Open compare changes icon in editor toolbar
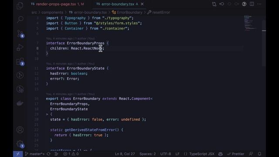 point(214,4)
